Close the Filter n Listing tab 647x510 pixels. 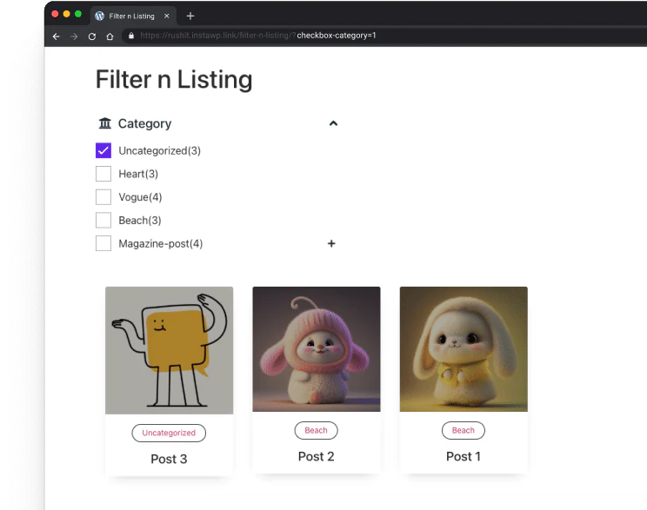click(167, 17)
